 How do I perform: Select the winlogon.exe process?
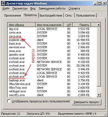point(49,91)
